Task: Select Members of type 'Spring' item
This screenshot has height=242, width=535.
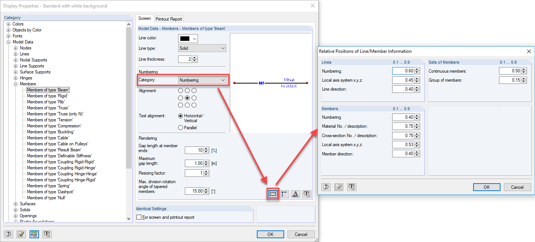Action: click(x=49, y=186)
